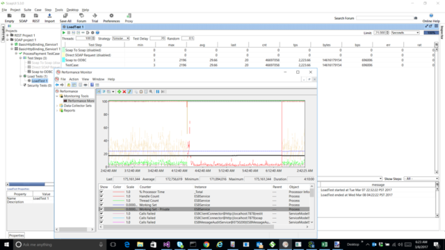
Task: Click the LoadTest 100% progress bar
Action: point(431,33)
